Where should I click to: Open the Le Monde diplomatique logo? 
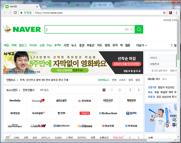point(15,126)
